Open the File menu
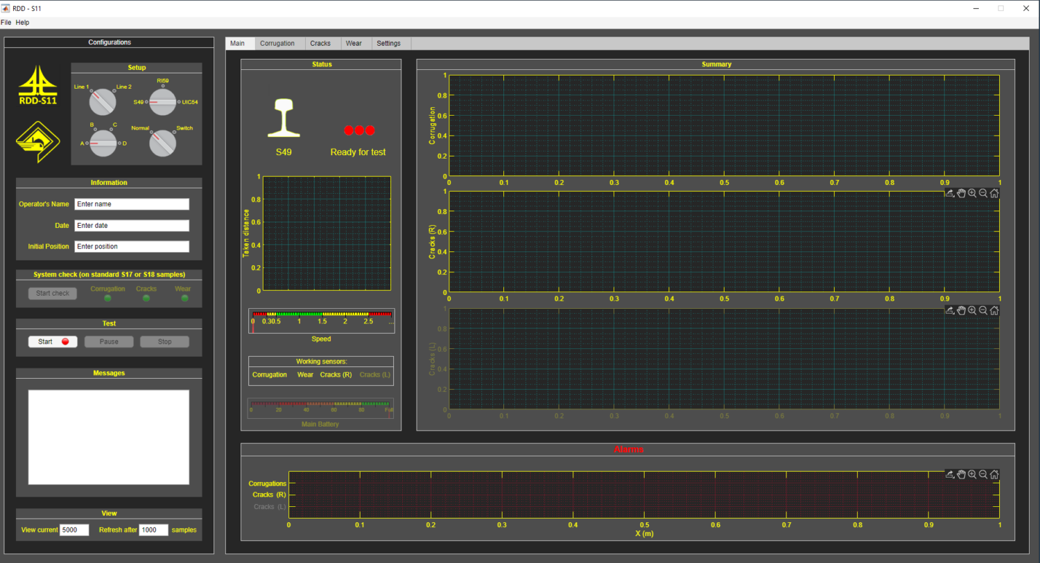 [x=6, y=22]
